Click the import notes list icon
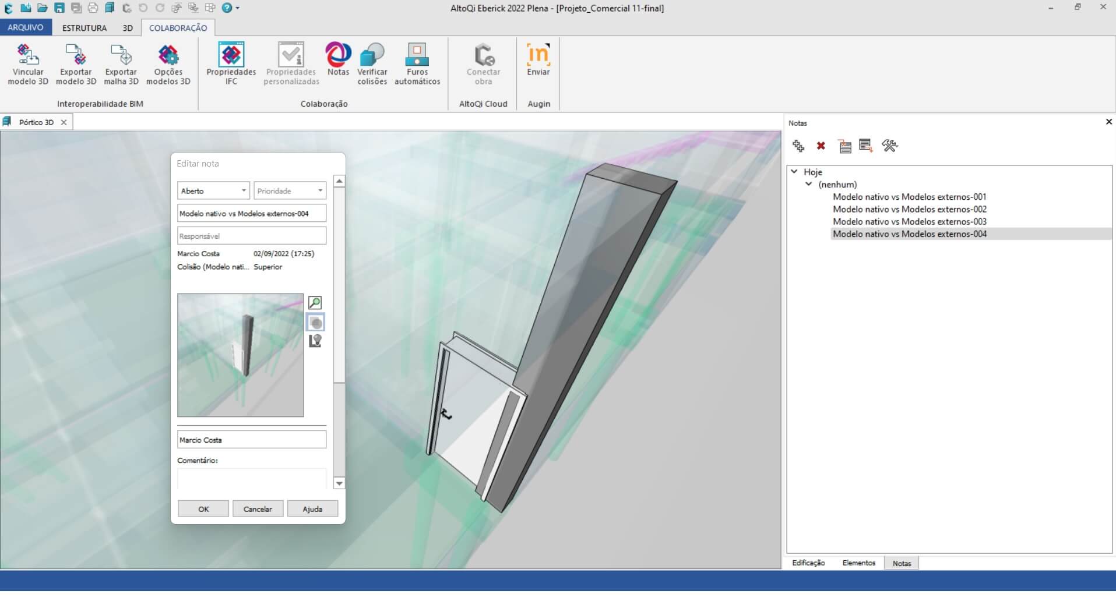Viewport: 1116px width, 615px height. [844, 146]
